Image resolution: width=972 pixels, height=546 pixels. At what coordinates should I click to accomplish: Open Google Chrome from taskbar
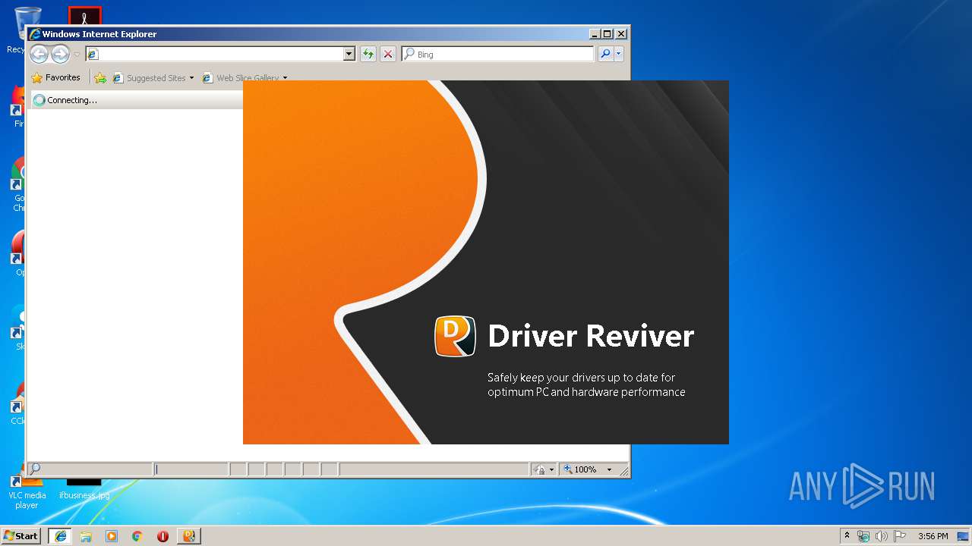[137, 536]
